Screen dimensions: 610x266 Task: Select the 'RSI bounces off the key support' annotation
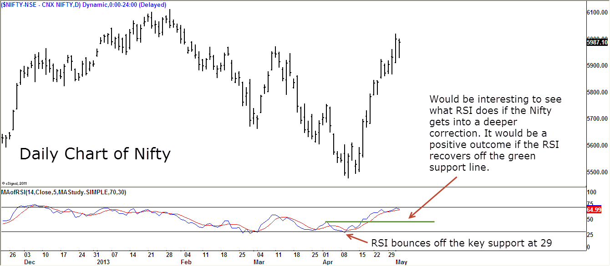point(462,243)
